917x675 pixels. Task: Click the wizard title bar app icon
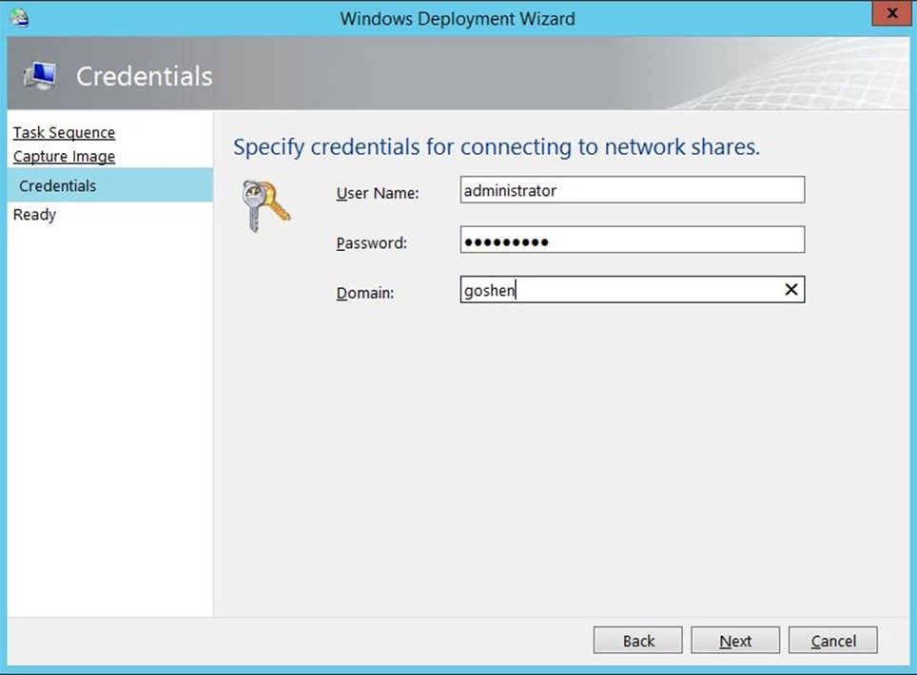pyautogui.click(x=19, y=17)
